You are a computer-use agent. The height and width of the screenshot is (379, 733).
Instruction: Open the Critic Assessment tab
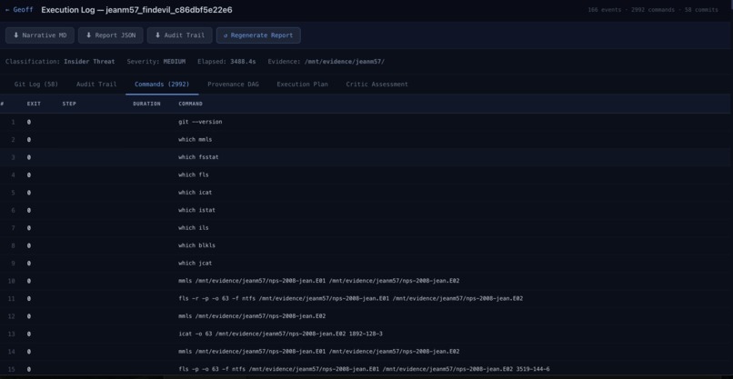[377, 85]
